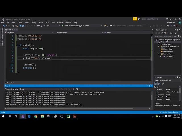Expand the inputtest.c file node
Viewport: 182px width, 136px height.
161,56
